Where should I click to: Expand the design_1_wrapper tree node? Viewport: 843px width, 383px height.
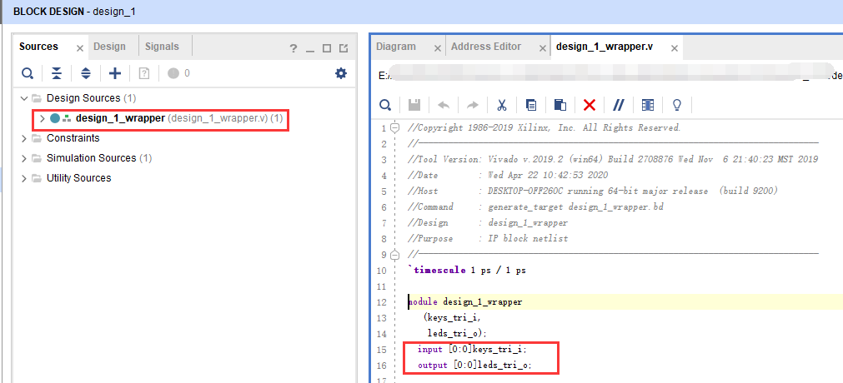click(x=43, y=118)
